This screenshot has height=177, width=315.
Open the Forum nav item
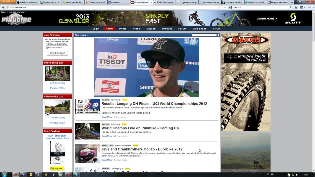click(182, 29)
